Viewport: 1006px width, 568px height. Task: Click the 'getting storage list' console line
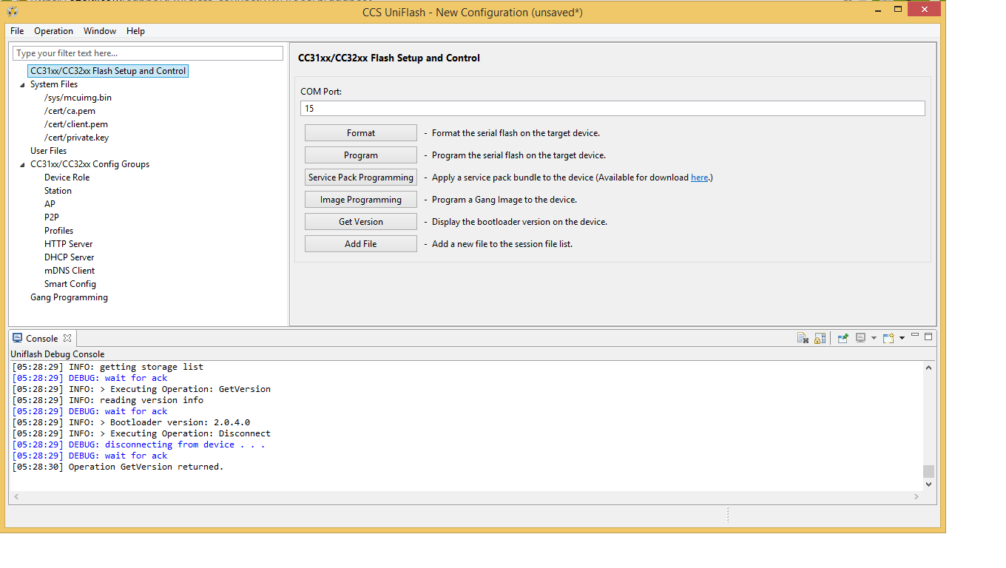pyautogui.click(x=107, y=367)
